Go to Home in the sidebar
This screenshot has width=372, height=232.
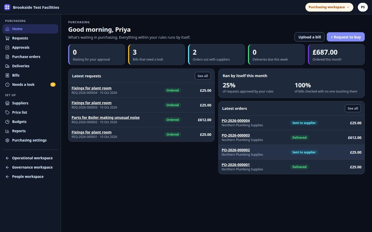click(30, 29)
